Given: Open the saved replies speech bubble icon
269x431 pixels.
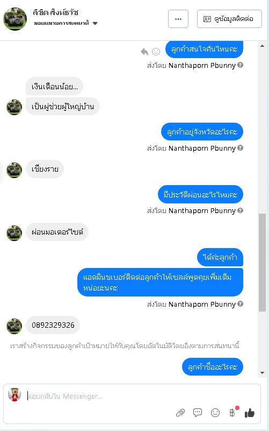Looking at the screenshot, I should pyautogui.click(x=198, y=412).
